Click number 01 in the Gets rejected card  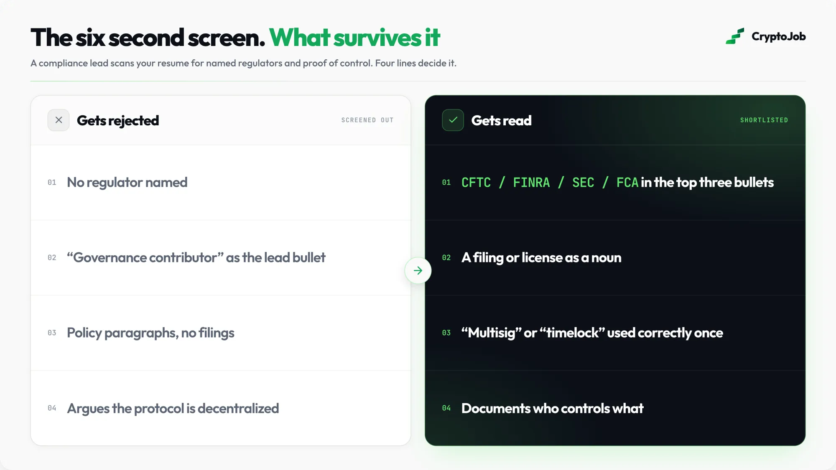52,183
